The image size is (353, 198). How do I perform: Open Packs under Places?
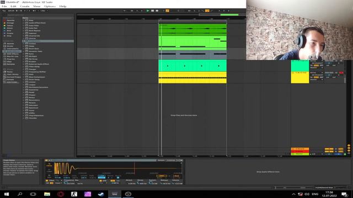(x=10, y=72)
